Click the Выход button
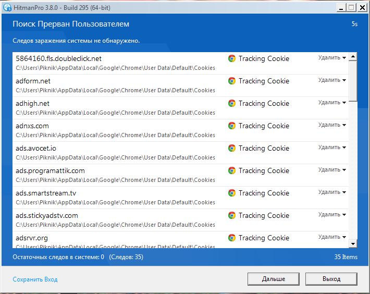370x294 pixels. 331,279
